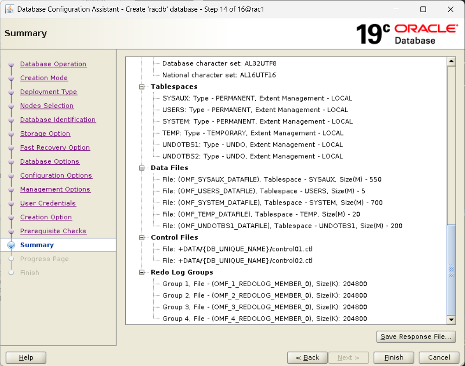Select the OMF_SYSTEM_DATAFILE row

tap(272, 203)
